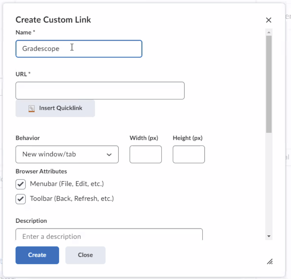Click the scrollbar up arrow

(269, 32)
